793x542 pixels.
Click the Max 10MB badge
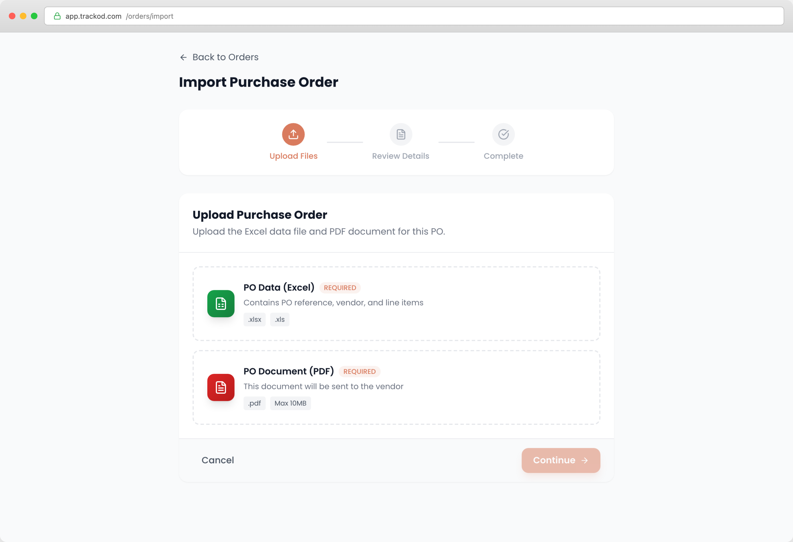290,403
